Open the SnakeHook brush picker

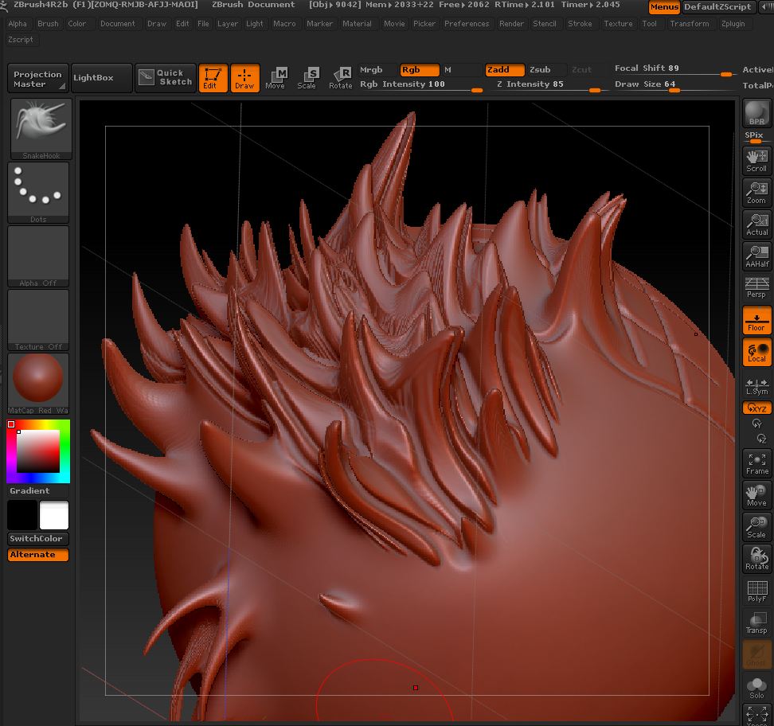click(41, 129)
